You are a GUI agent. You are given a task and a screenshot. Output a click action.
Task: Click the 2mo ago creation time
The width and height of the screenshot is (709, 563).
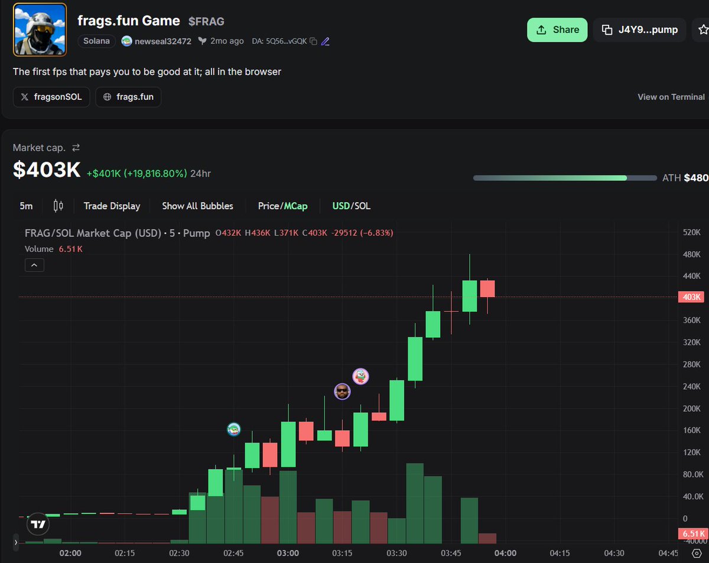coord(227,41)
